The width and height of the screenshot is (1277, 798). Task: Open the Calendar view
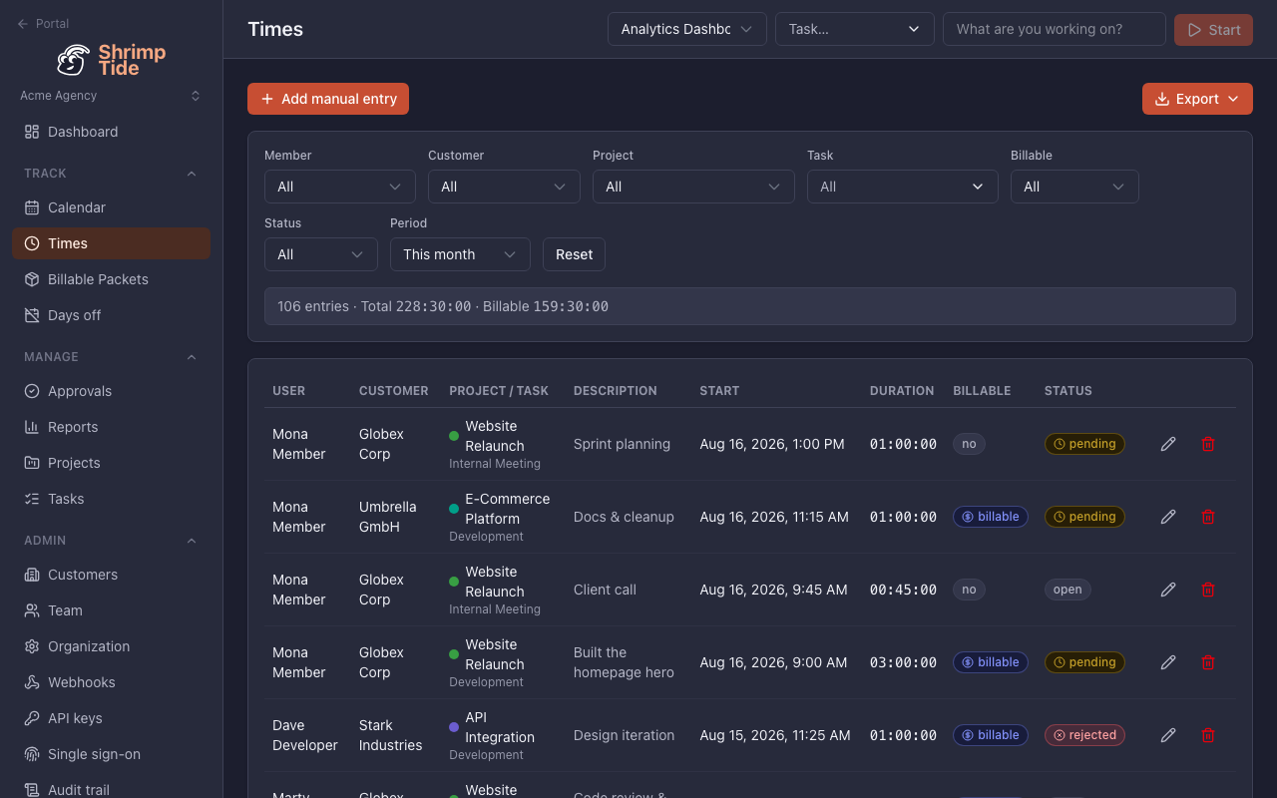(111, 207)
